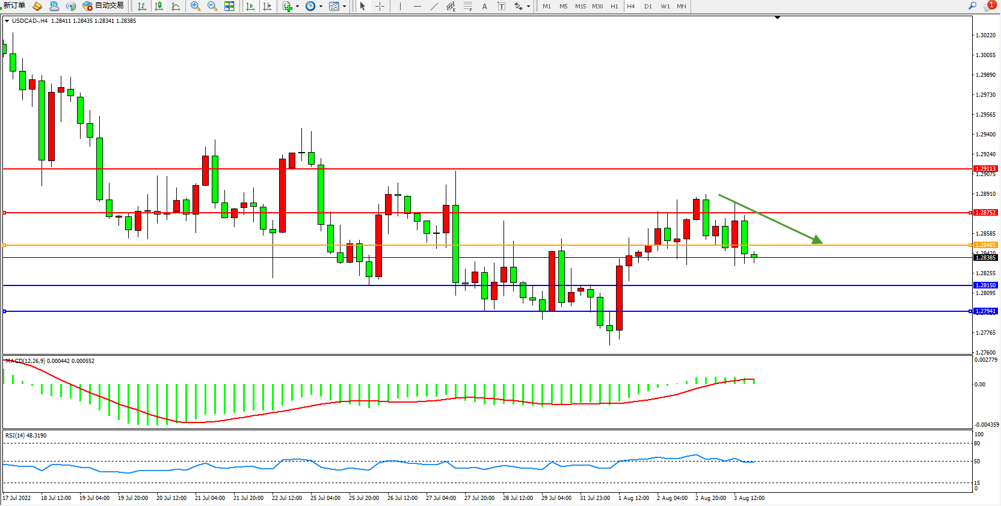Switch to the D1 timeframe
The height and width of the screenshot is (506, 1001).
pyautogui.click(x=648, y=6)
